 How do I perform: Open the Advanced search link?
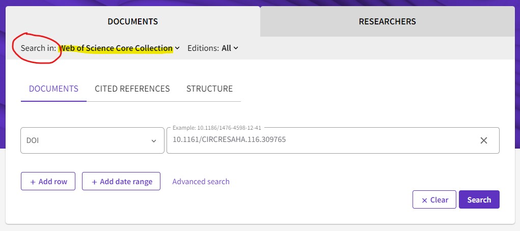[x=201, y=182]
